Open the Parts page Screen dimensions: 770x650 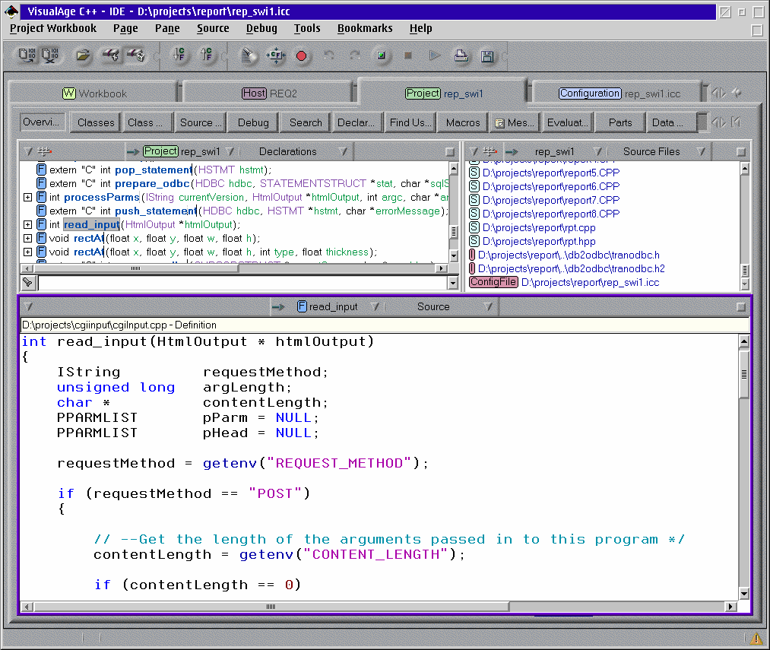click(620, 122)
